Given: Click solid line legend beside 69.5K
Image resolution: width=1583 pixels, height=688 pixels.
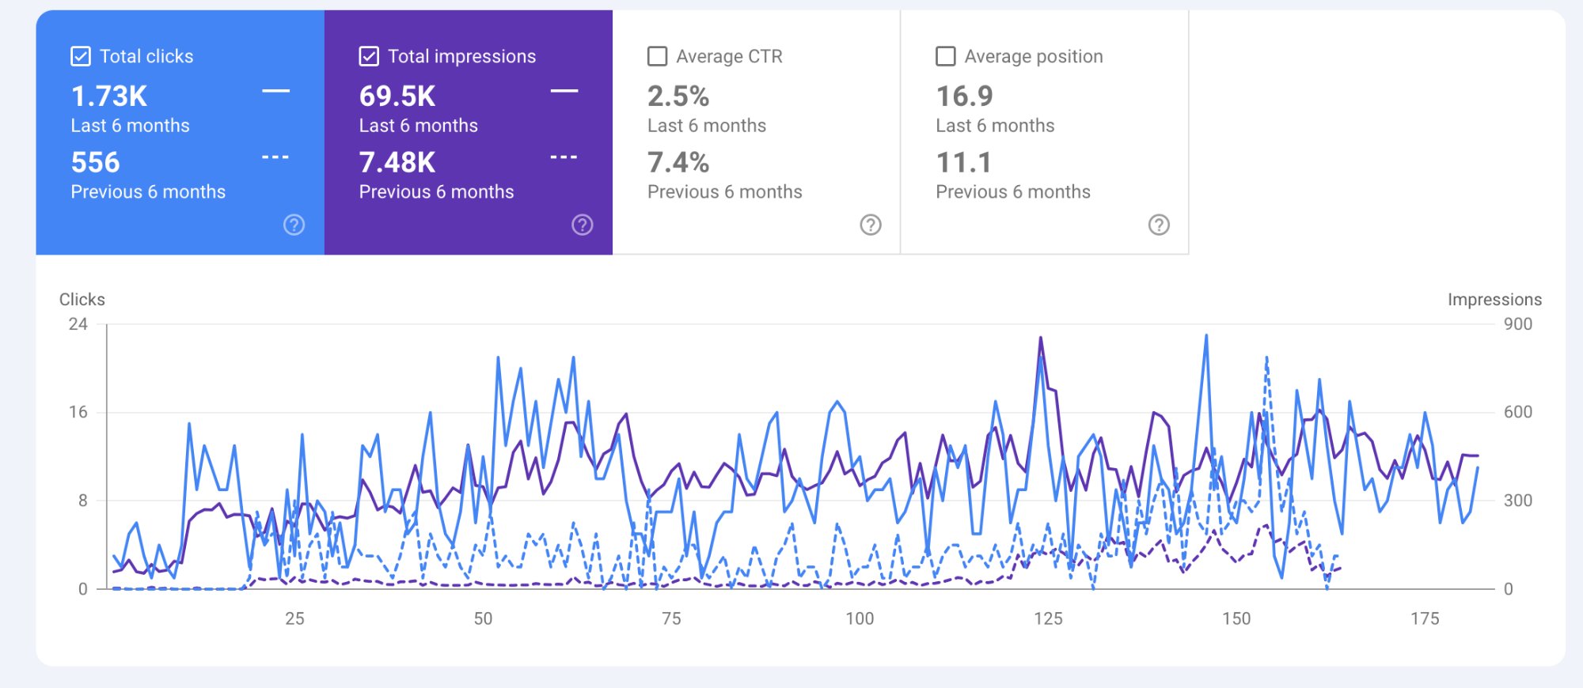Looking at the screenshot, I should pyautogui.click(x=564, y=92).
